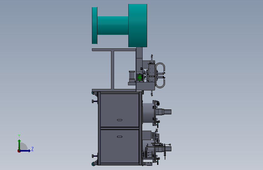Pick the upper cabinet drawer handle

tap(120, 120)
